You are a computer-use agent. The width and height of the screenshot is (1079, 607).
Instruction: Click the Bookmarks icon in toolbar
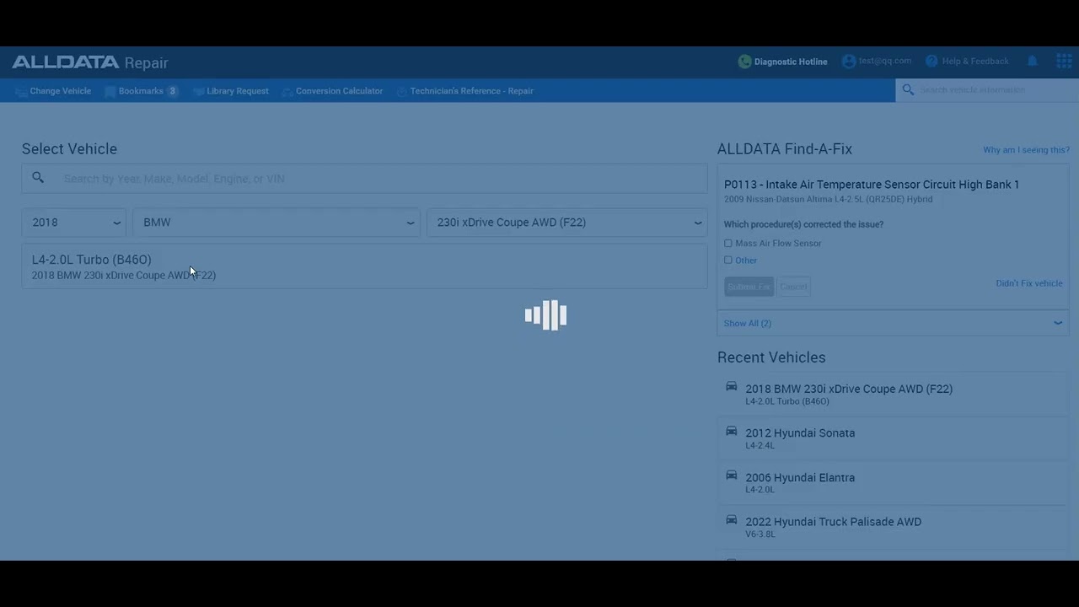(x=110, y=91)
